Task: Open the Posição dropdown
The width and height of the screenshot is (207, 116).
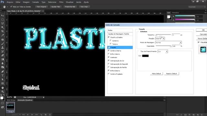Action: [160, 39]
